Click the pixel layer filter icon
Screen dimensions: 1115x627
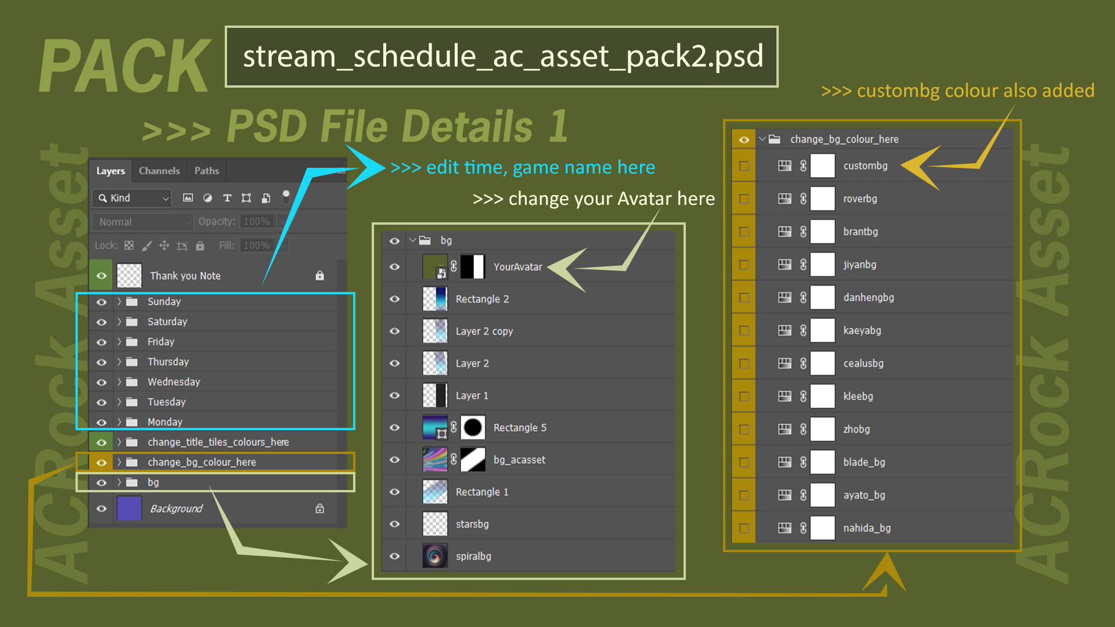[188, 198]
